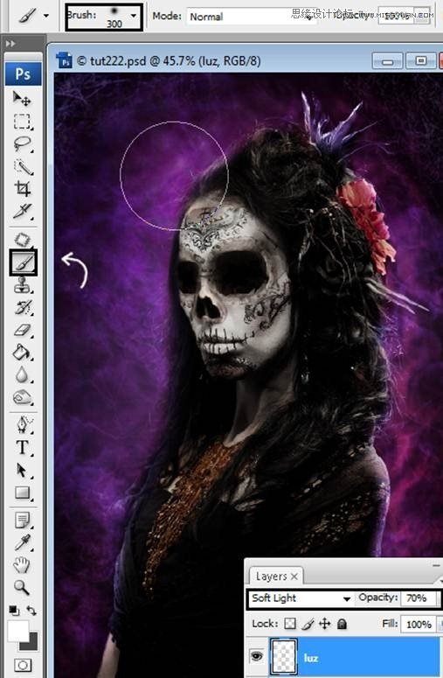Toggle lock all for layer

click(342, 624)
